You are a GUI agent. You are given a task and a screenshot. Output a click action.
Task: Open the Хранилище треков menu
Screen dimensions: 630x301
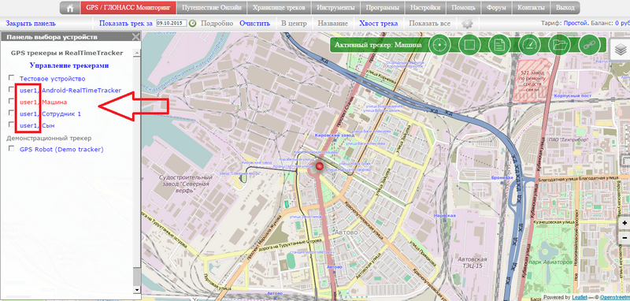280,8
